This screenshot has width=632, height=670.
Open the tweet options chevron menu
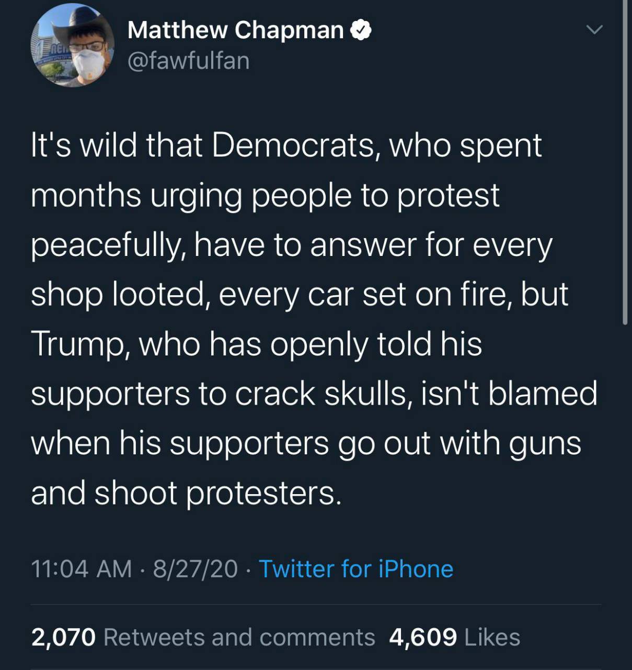coord(594,30)
